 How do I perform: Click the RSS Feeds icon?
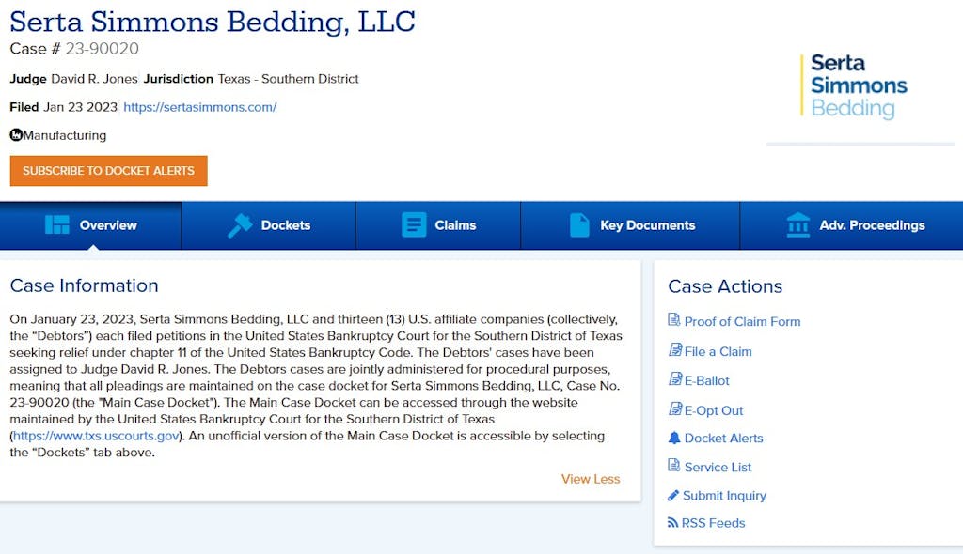(x=672, y=523)
